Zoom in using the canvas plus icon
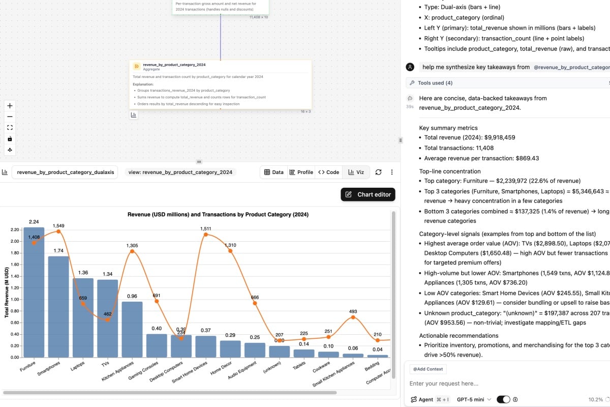Image resolution: width=610 pixels, height=407 pixels. tap(9, 105)
